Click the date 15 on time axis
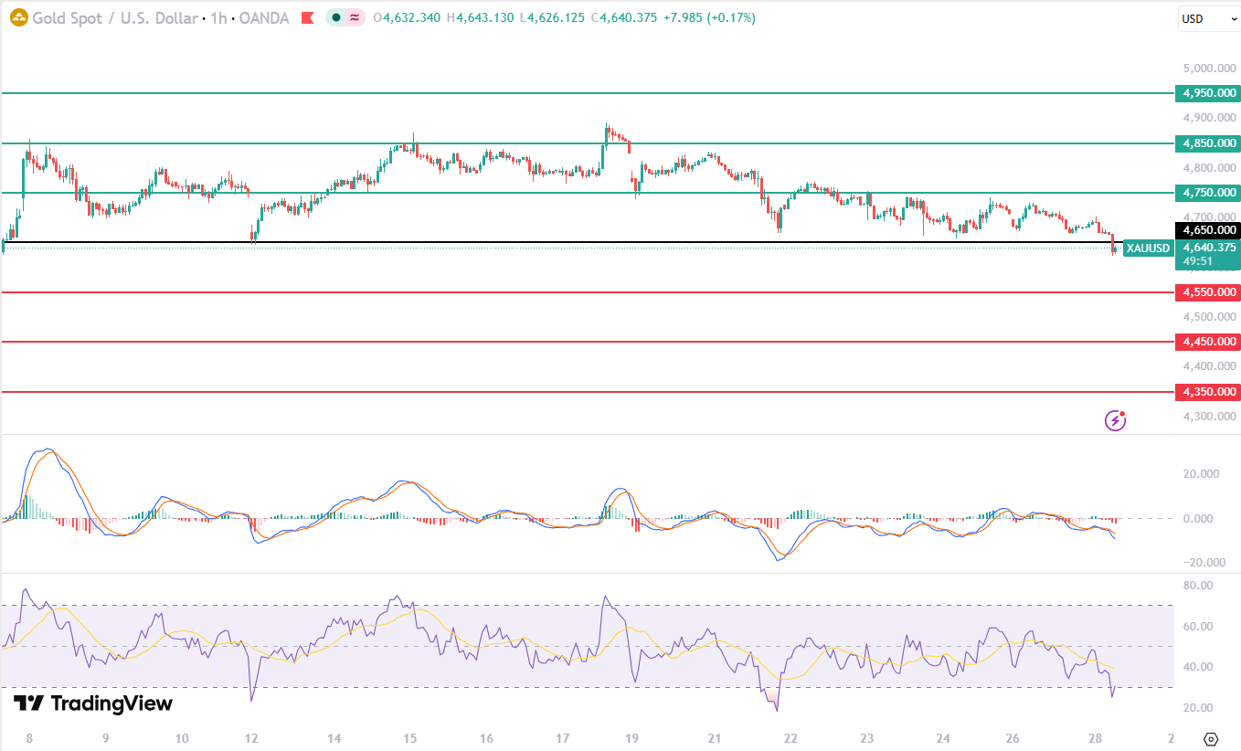This screenshot has height=751, width=1241. pos(410,738)
